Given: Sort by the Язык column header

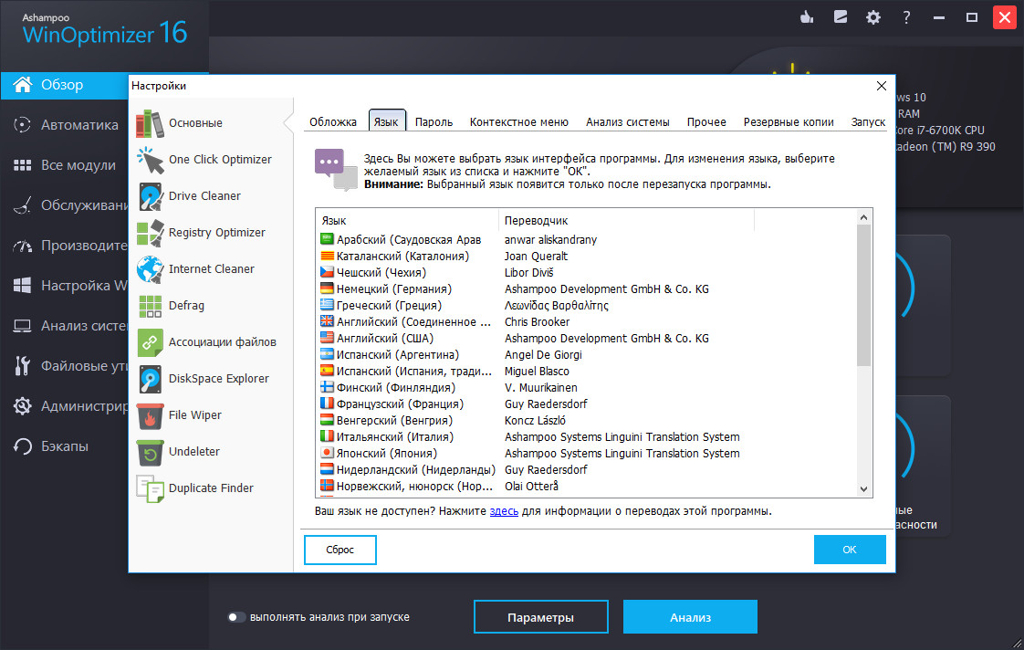Looking at the screenshot, I should (x=408, y=221).
